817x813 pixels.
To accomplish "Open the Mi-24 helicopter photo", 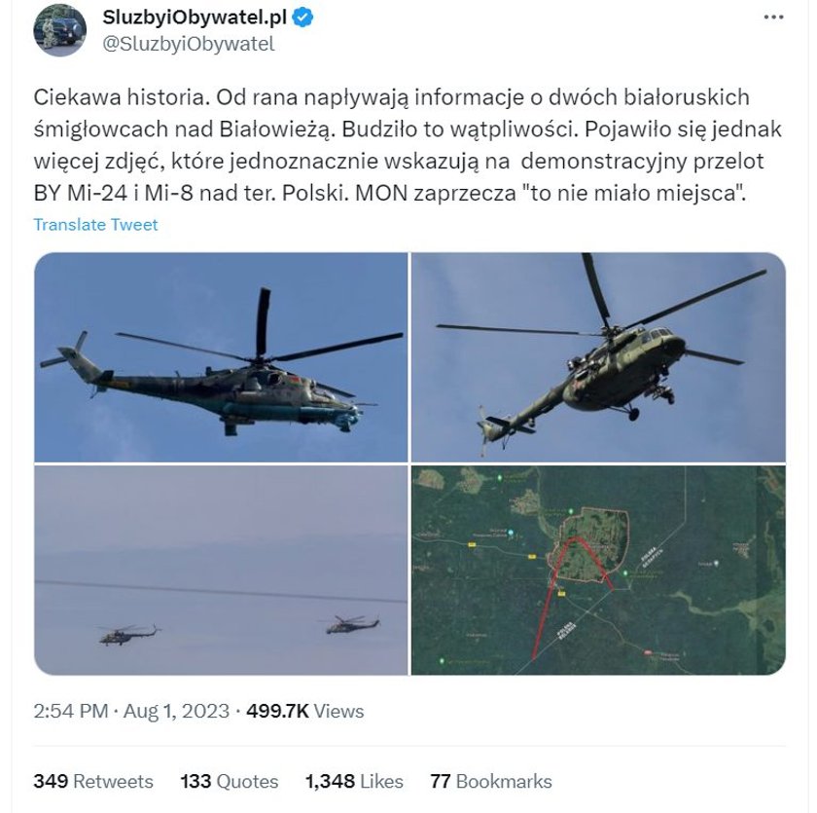I will coord(221,357).
